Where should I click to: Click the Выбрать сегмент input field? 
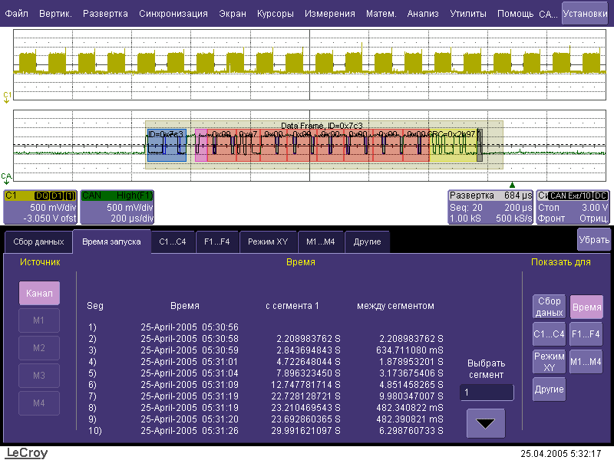pyautogui.click(x=486, y=393)
